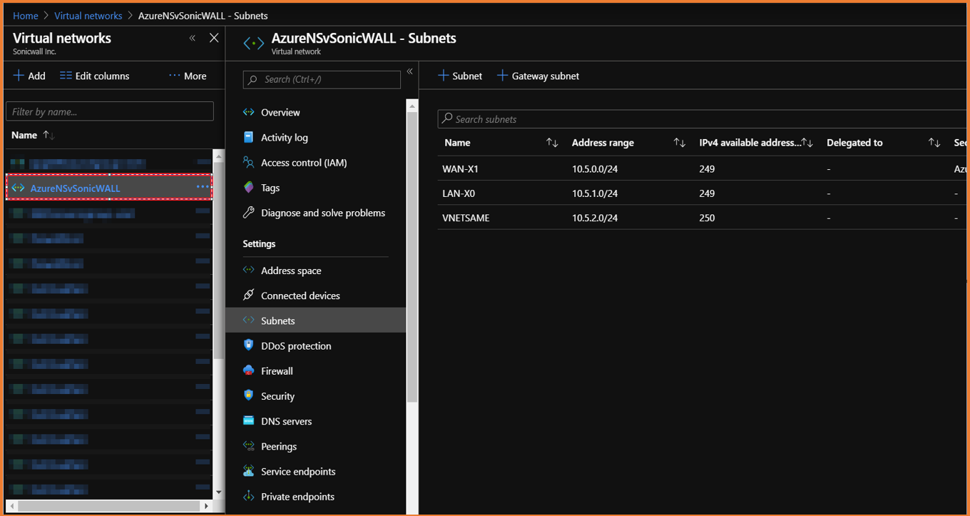Open Service endpoints settings
This screenshot has height=516, width=970.
[x=298, y=471]
